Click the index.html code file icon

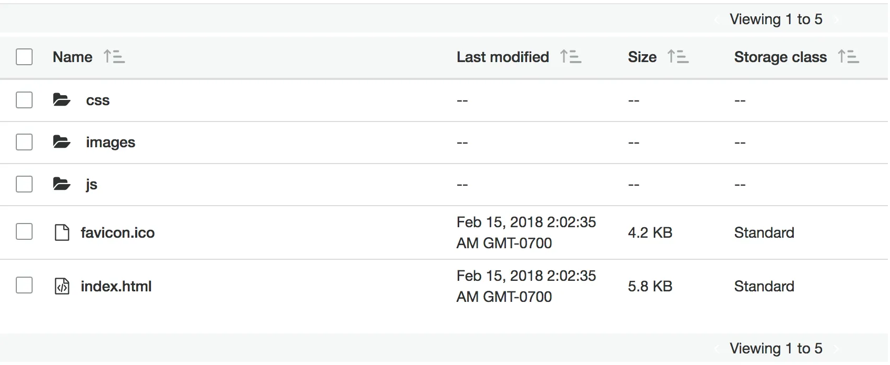click(x=62, y=286)
